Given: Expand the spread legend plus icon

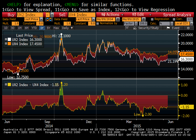Looking at the screenshot, I should [x=6, y=85].
